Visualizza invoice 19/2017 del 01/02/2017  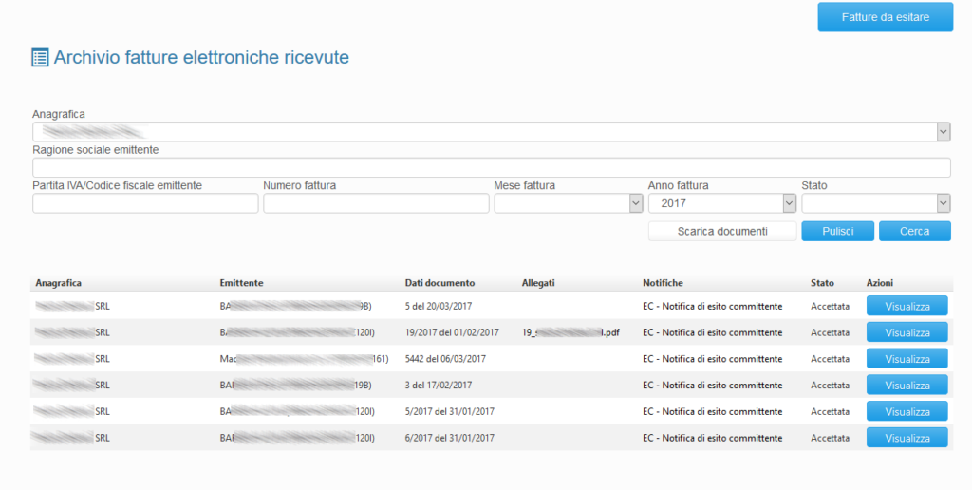[x=907, y=332]
